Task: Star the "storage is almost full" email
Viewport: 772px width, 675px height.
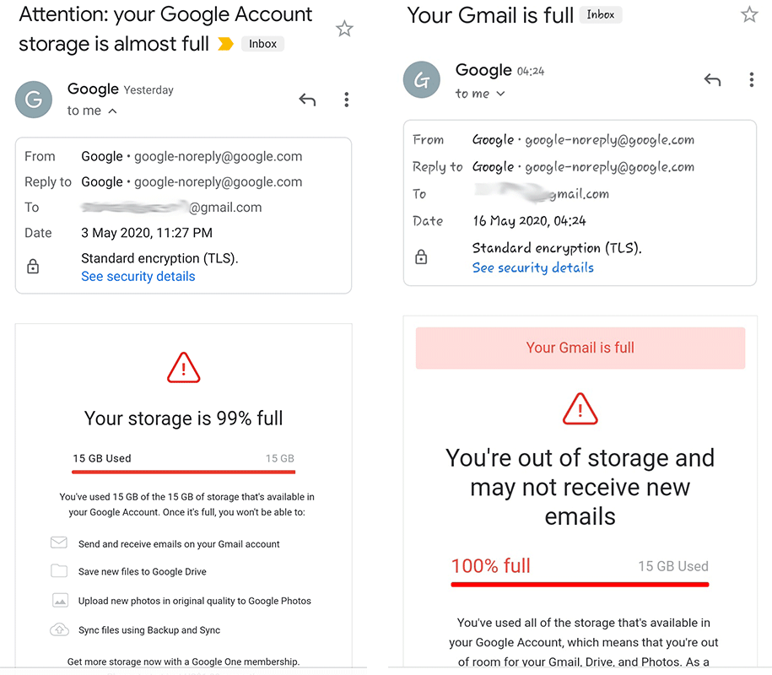Action: 344,29
